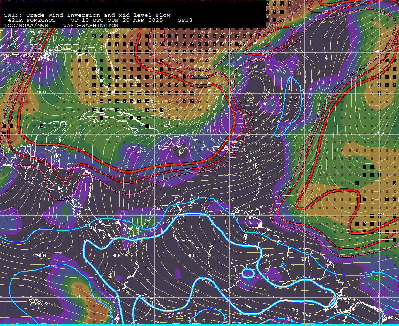The height and width of the screenshot is (326, 399).
Task: Select the "90W" label in the Gulf of Mexico
Action: tap(41, 92)
